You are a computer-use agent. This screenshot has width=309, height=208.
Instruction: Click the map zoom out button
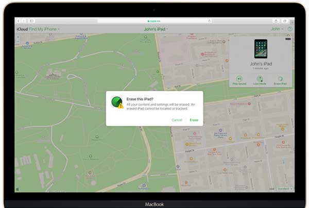[18, 42]
